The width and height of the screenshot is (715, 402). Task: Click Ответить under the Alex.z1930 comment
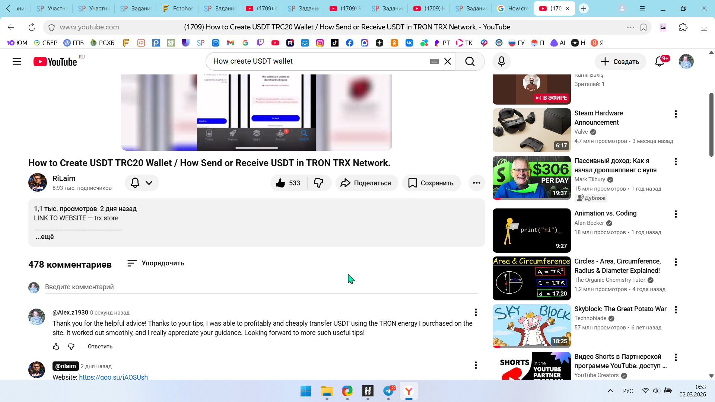[100, 347]
